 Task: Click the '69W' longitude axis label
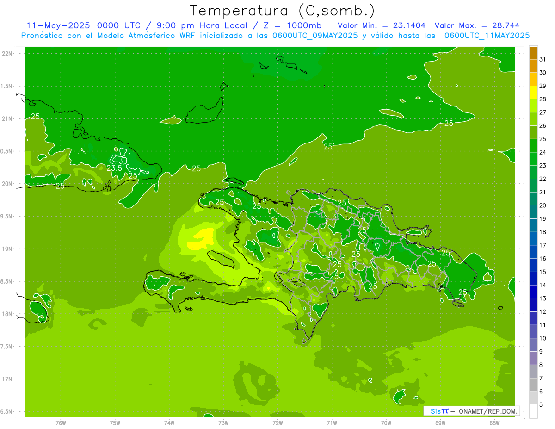pyautogui.click(x=440, y=423)
